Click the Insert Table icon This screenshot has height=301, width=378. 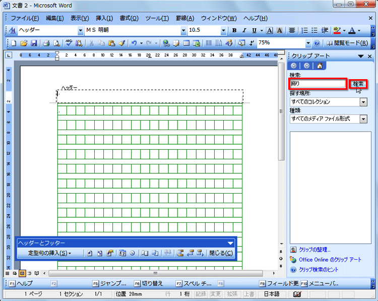186,43
